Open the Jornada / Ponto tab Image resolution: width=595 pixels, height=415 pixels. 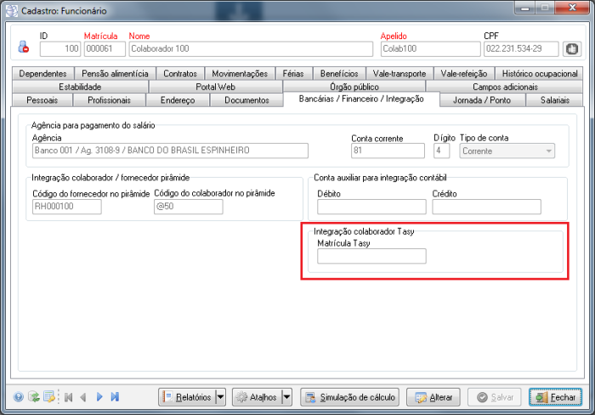pyautogui.click(x=482, y=100)
